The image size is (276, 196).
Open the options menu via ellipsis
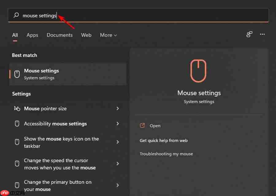262,34
